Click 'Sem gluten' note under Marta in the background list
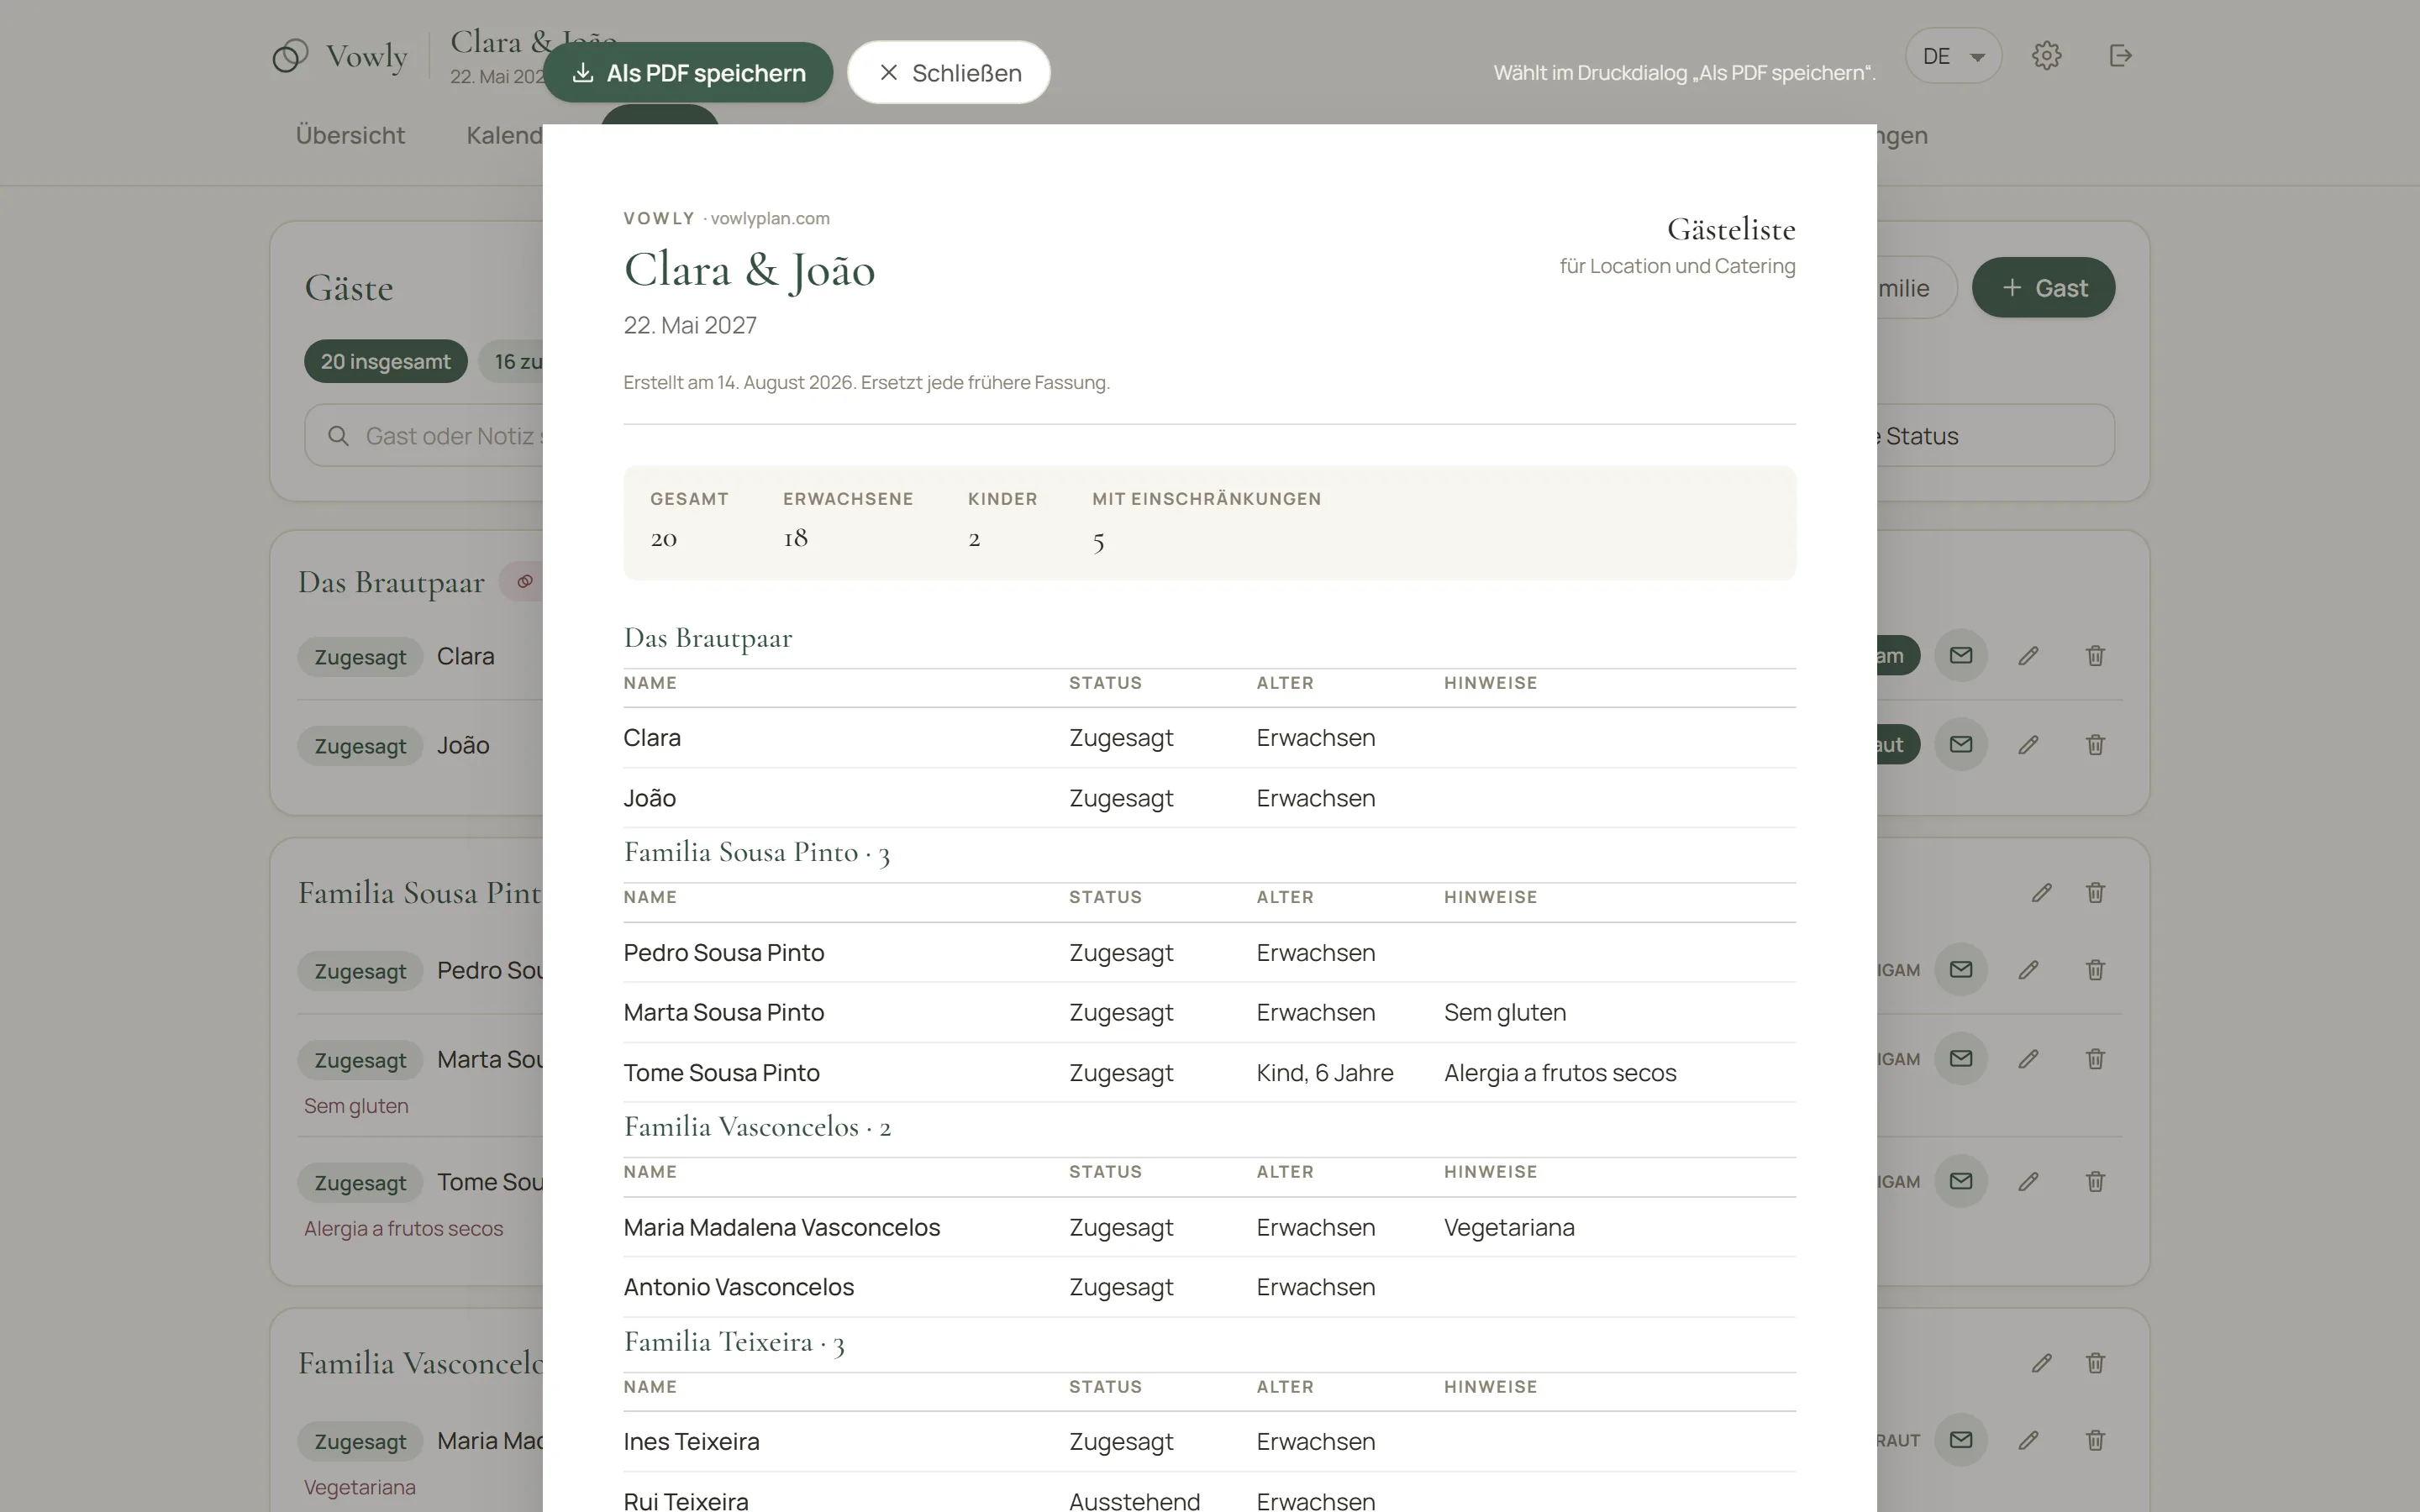 356,1106
